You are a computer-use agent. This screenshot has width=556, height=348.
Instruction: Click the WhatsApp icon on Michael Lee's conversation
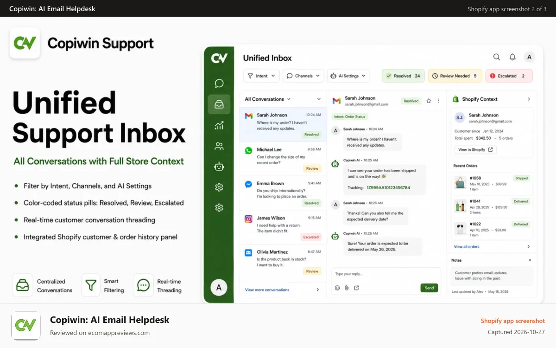(x=248, y=150)
